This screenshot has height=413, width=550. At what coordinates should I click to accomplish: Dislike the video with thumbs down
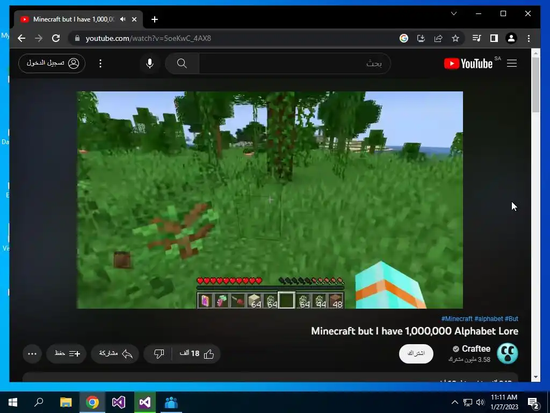pos(158,354)
